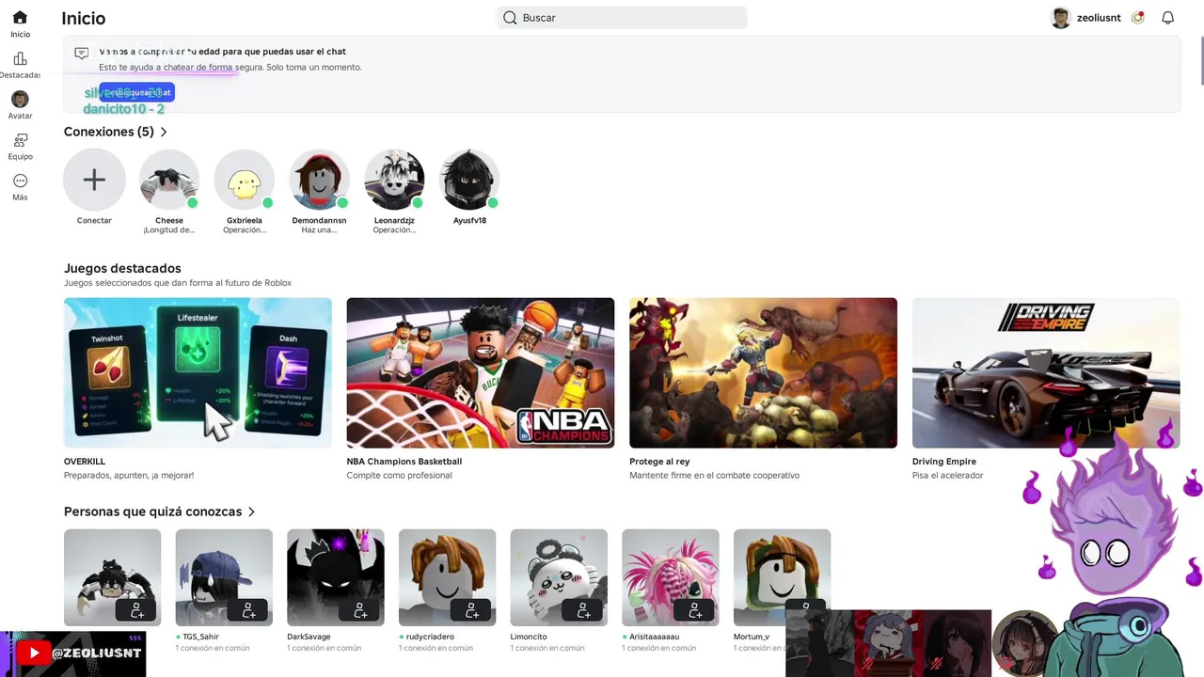Open the Protege al rey thumbnail
The image size is (1204, 677).
click(763, 372)
